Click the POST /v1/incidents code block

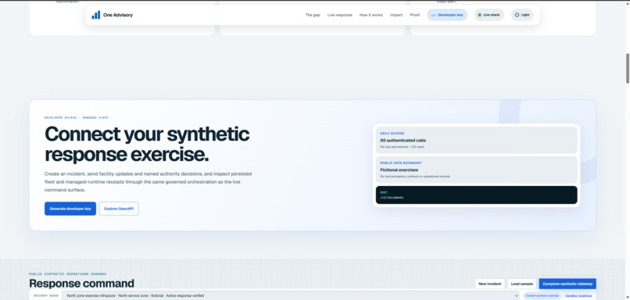coord(476,195)
